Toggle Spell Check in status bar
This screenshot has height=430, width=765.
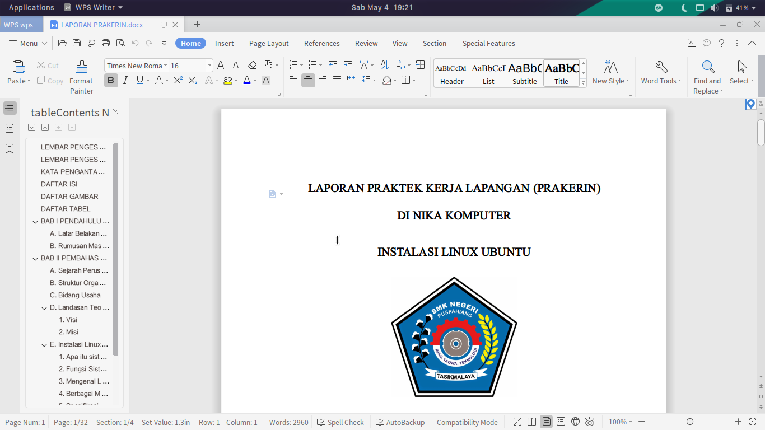tap(340, 422)
